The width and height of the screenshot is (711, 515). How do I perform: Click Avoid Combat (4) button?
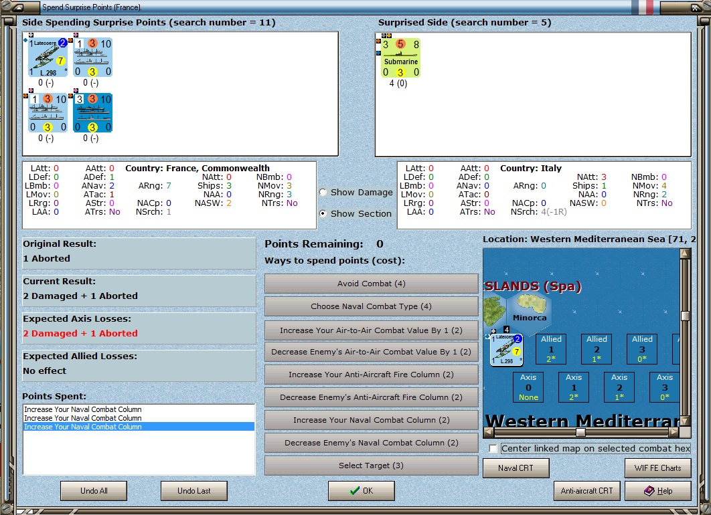coord(372,284)
